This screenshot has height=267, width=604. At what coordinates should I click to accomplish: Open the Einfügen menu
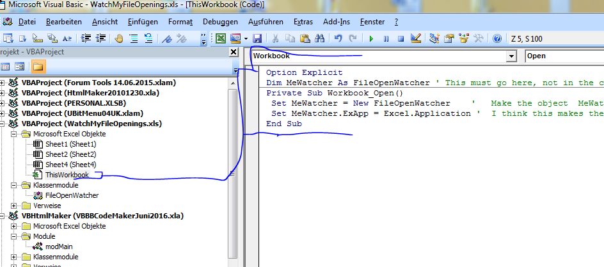click(143, 22)
